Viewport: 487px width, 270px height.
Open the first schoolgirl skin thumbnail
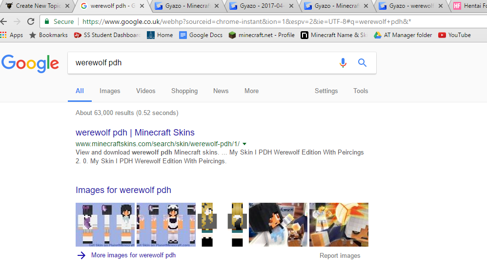point(105,225)
